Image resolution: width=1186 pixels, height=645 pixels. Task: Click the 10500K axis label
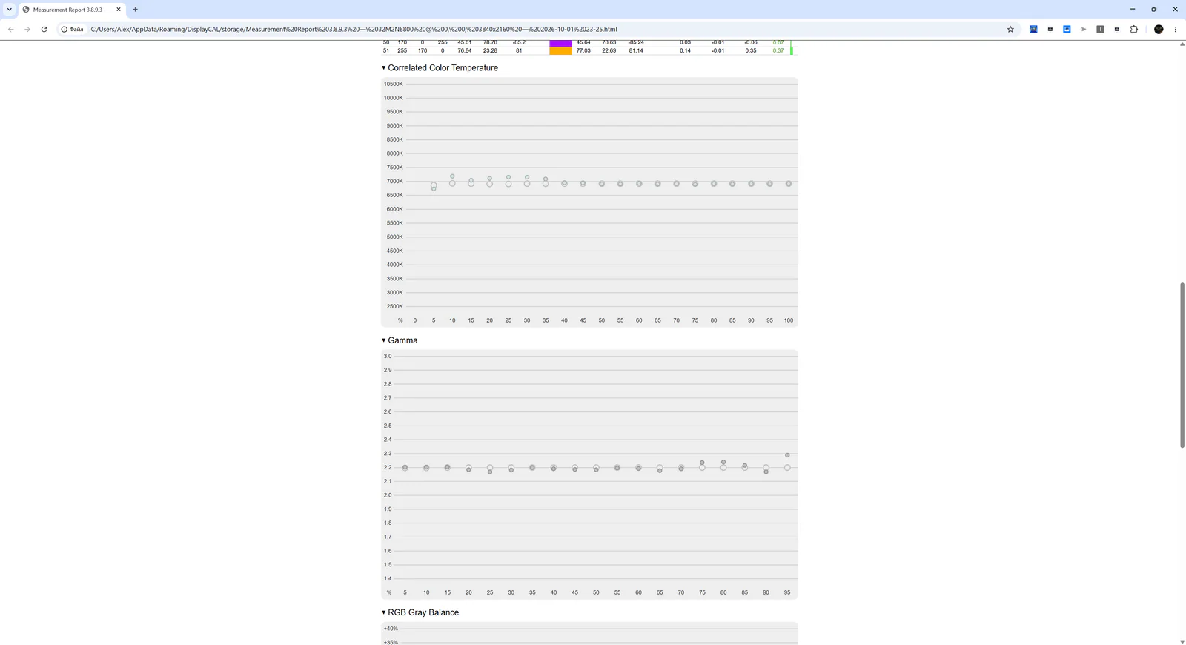tap(394, 84)
